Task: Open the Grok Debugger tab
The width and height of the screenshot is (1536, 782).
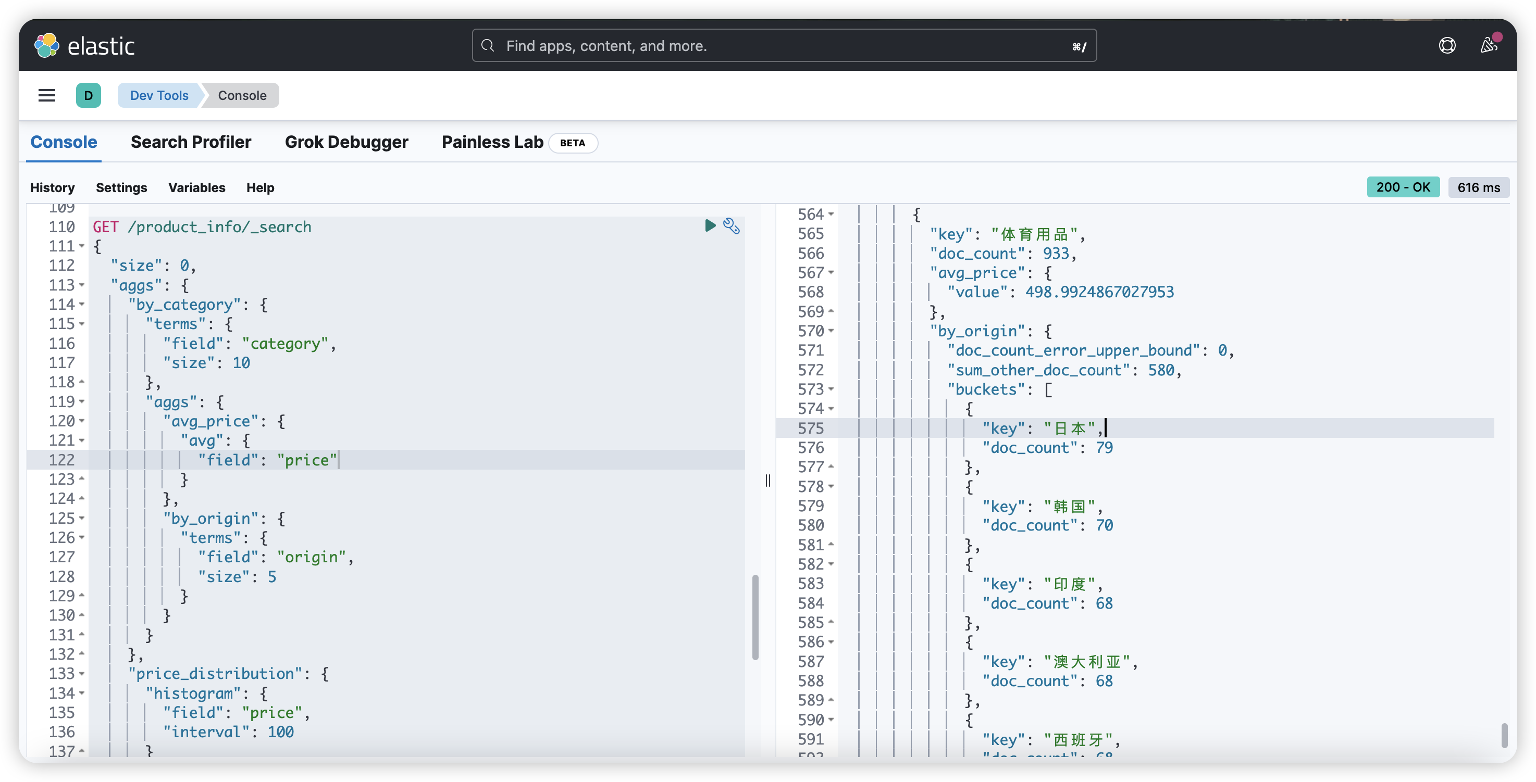Action: (x=346, y=142)
